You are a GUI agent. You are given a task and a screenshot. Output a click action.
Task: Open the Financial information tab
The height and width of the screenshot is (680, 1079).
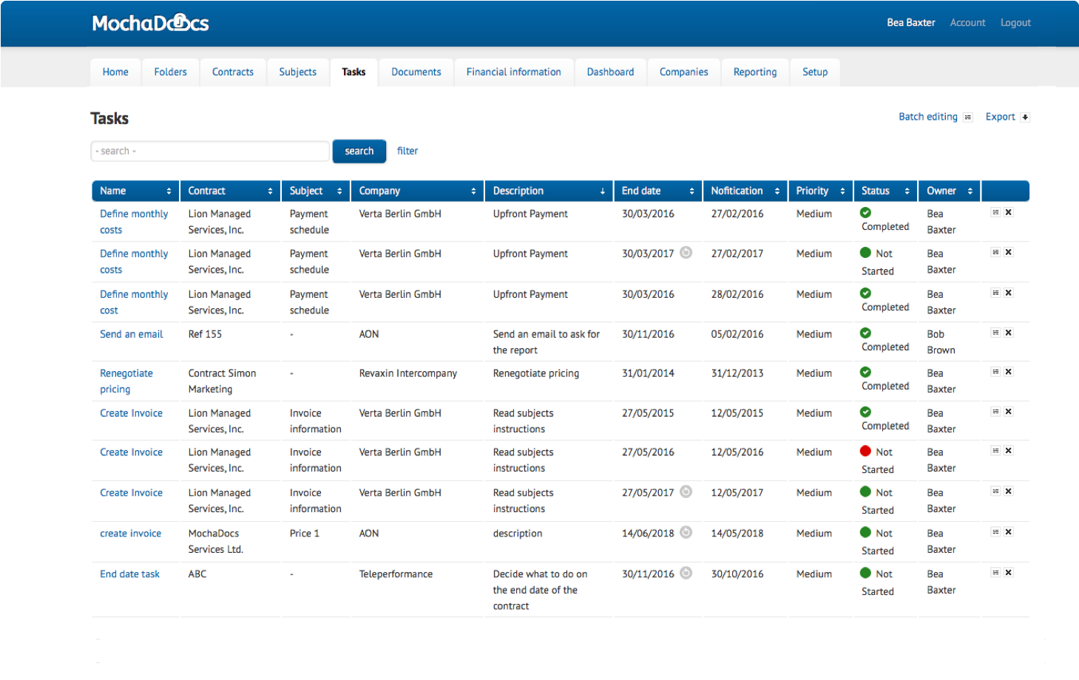pos(513,72)
